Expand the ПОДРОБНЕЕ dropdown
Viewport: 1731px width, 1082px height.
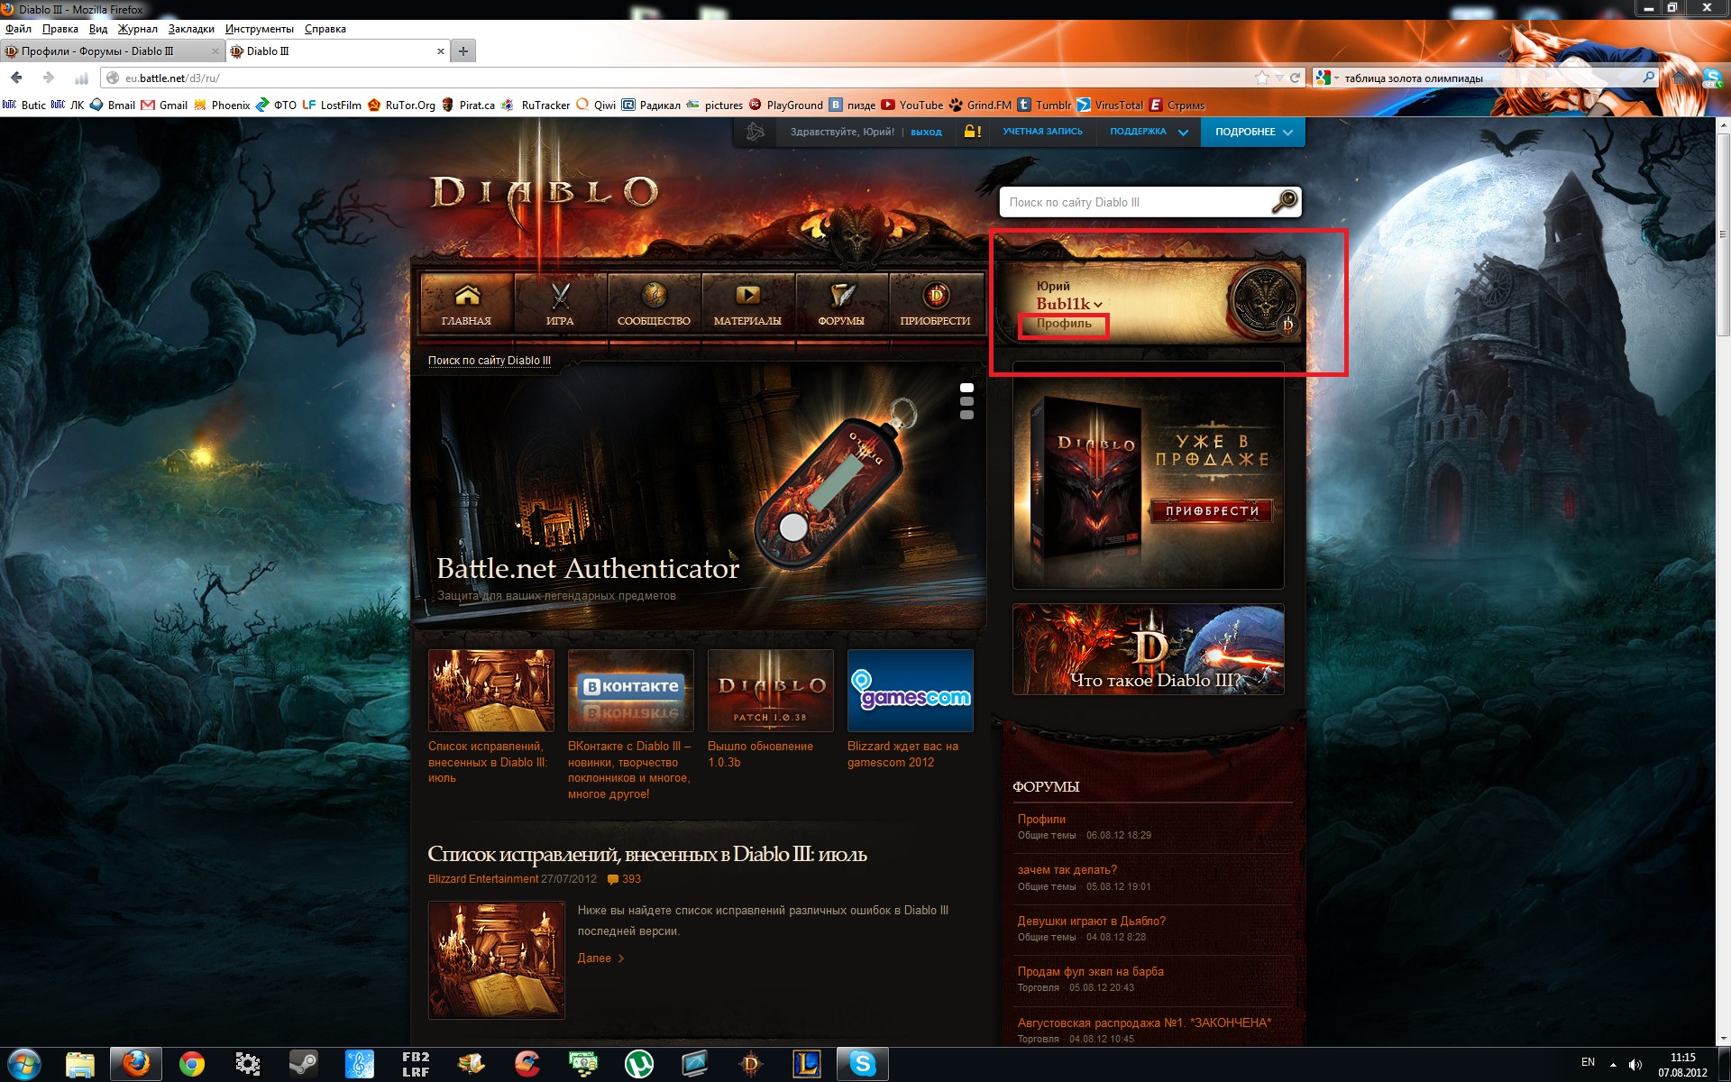1253,132
